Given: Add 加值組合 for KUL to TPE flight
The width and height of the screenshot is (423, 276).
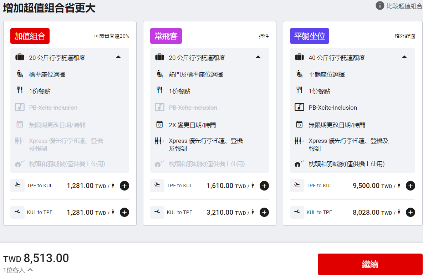Looking at the screenshot, I should click(124, 213).
